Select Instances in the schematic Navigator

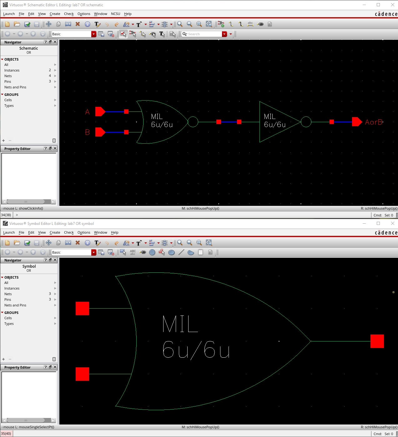pyautogui.click(x=12, y=70)
